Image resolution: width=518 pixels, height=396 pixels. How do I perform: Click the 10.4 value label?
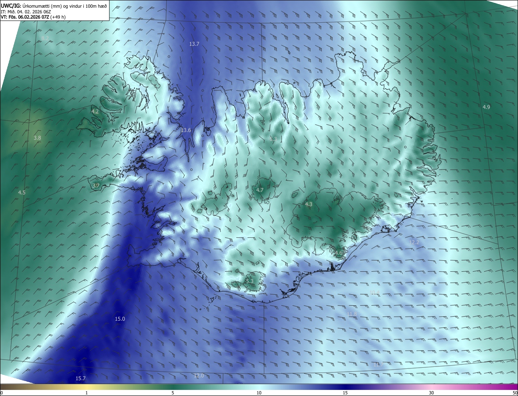point(375,292)
